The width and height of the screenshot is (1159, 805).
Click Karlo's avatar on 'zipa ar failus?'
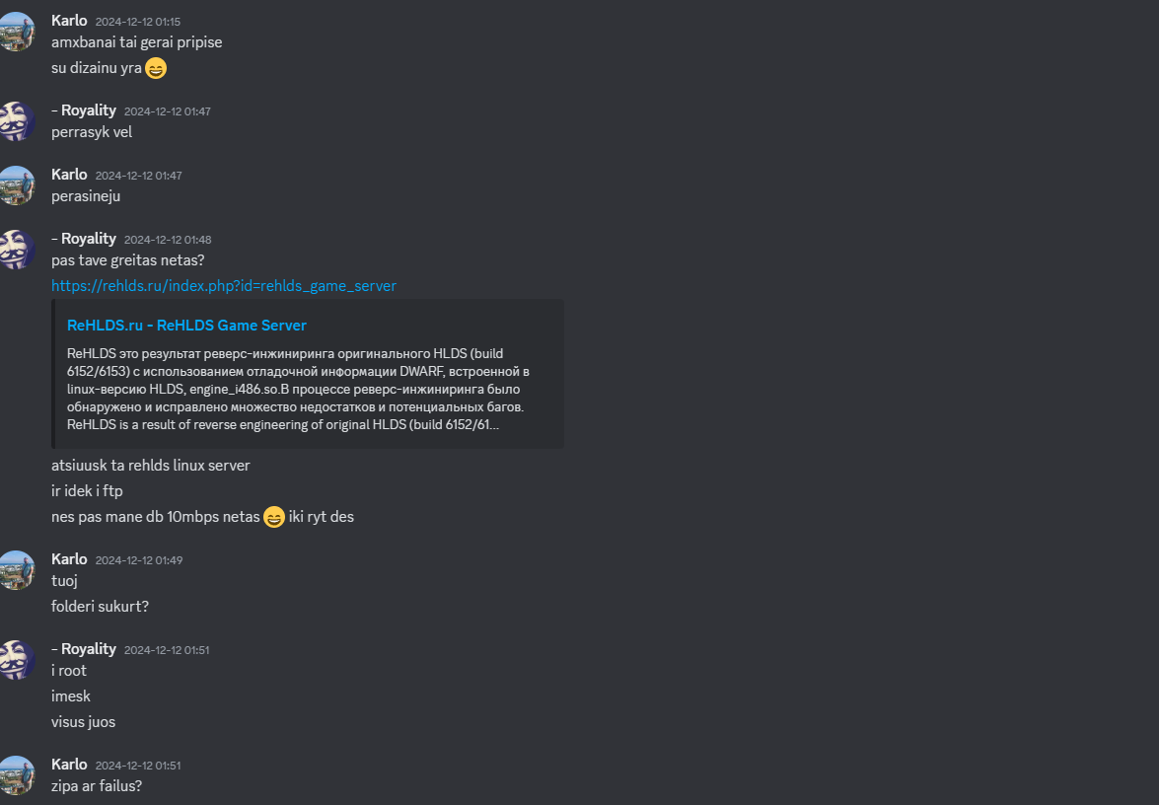[x=16, y=775]
